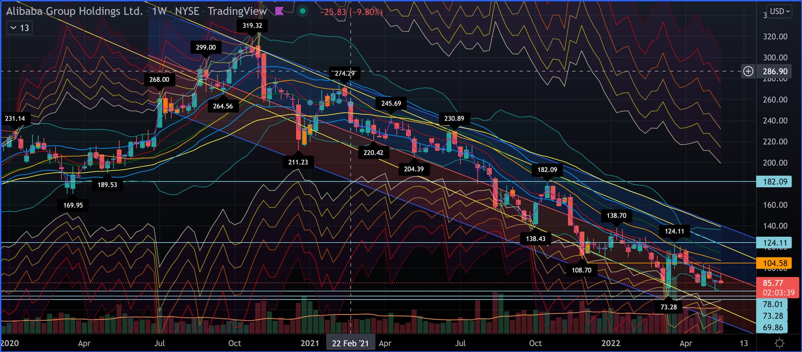Click the 22 Feb '21 date label

[350, 343]
